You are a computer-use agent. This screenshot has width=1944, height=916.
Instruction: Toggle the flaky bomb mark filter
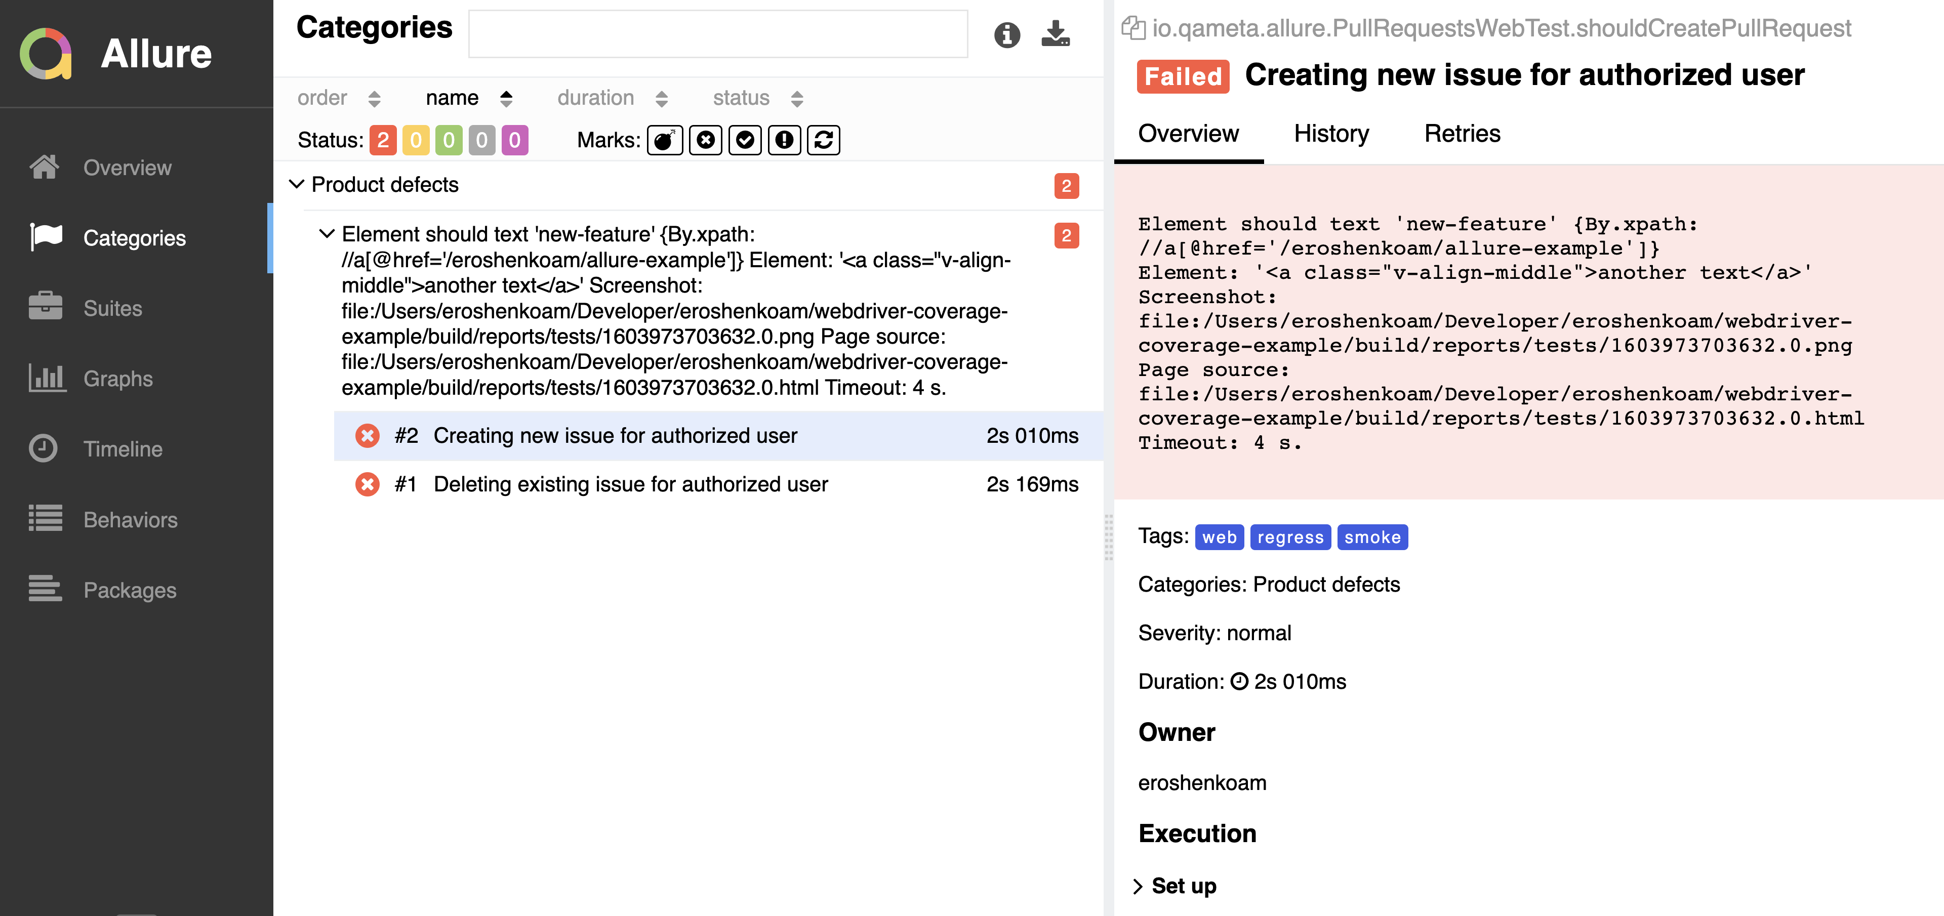point(664,140)
